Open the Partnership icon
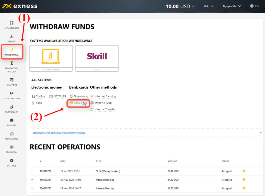The image size is (265, 196). point(12,107)
